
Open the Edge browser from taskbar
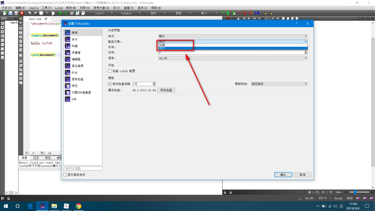click(x=30, y=206)
